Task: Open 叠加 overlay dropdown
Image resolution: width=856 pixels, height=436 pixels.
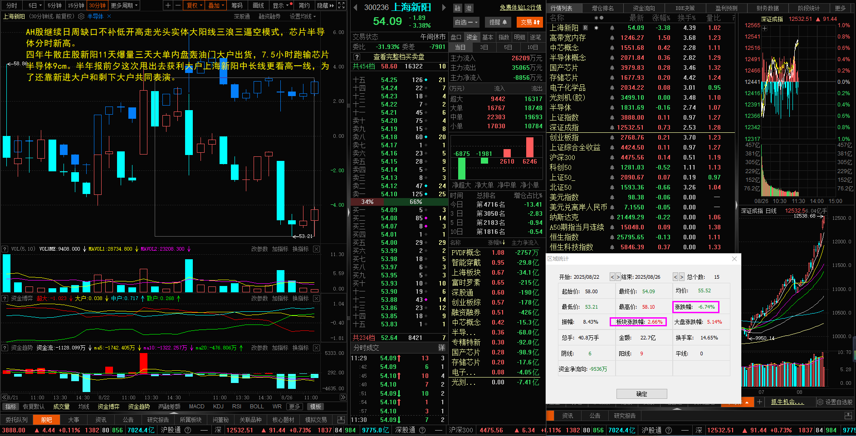Action: (216, 5)
